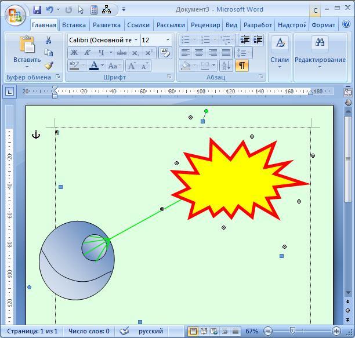Switch to the Вставка tab
Screen dimensions: 355x338
tap(74, 25)
